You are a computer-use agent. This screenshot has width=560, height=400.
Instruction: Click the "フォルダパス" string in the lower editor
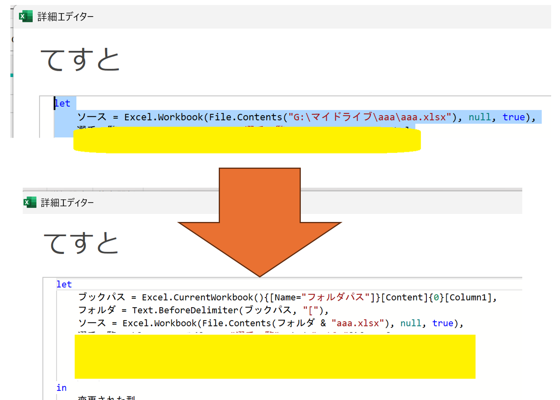(335, 297)
